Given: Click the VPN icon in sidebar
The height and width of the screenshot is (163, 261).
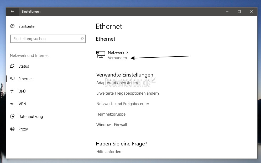Looking at the screenshot, I should tap(12, 104).
